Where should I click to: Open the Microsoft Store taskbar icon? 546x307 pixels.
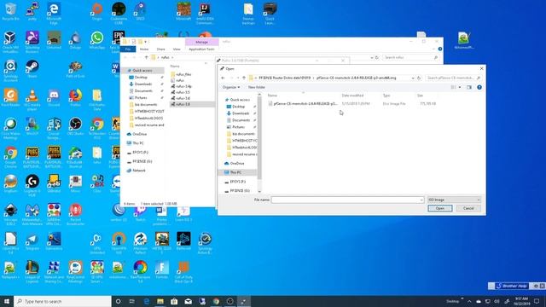[x=174, y=301]
